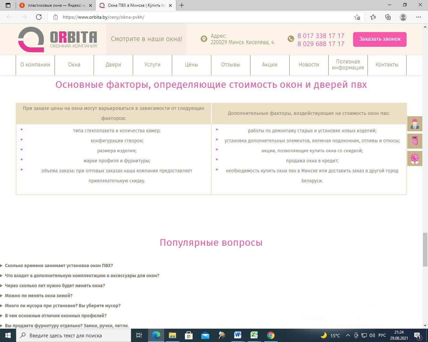Open browser Collections icon

pos(388,17)
